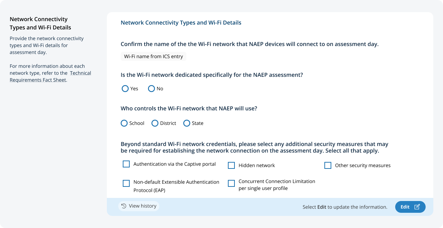Image resolution: width=443 pixels, height=228 pixels.
Task: Select Yes for dedicated Wi-Fi network
Action: 125,89
